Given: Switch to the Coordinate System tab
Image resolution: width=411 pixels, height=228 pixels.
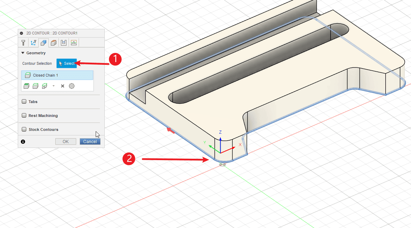Looking at the screenshot, I should coord(33,43).
